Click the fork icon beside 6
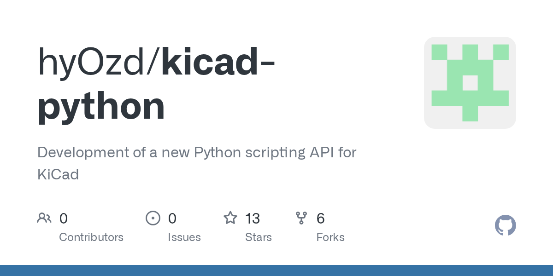The width and height of the screenshot is (553, 276). tap(301, 218)
